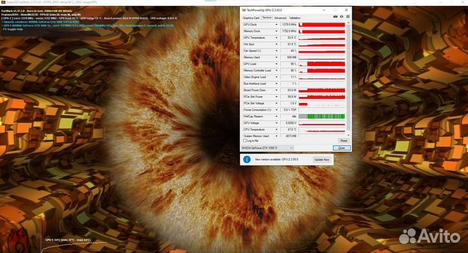This screenshot has height=253, width=468.
Task: Click the PerfCap Reason green graph
Action: pyautogui.click(x=322, y=116)
